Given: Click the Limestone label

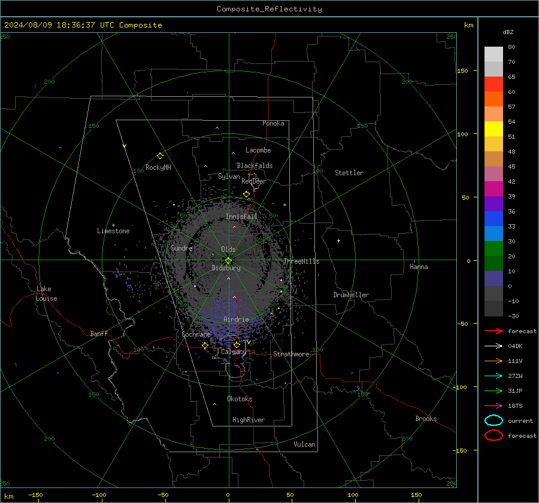Looking at the screenshot, I should [113, 231].
